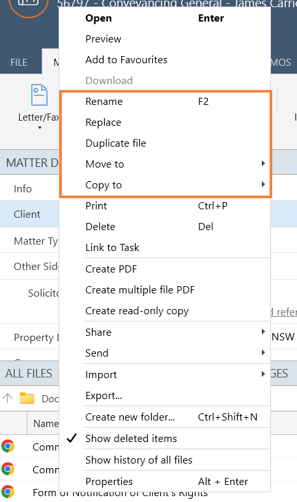Image resolution: width=297 pixels, height=502 pixels.
Task: Expand the Copy to submenu
Action: (165, 185)
